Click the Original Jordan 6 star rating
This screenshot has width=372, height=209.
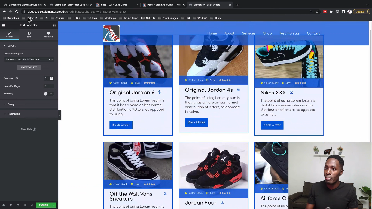point(150,83)
